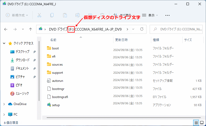Expand the OneDrive tree node
206x126 pixels.
tap(4, 104)
